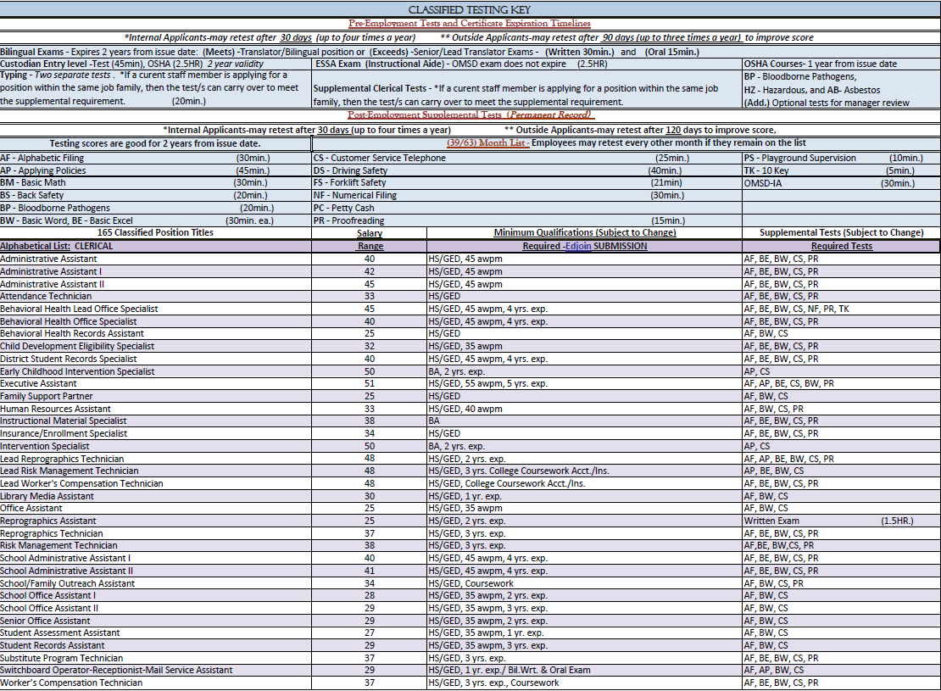Select the PS - Playground Supervision entry
This screenshot has height=691, width=941.
[799, 158]
